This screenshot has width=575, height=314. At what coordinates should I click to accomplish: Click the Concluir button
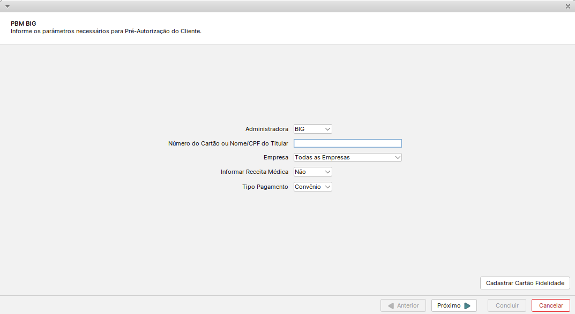coord(507,305)
